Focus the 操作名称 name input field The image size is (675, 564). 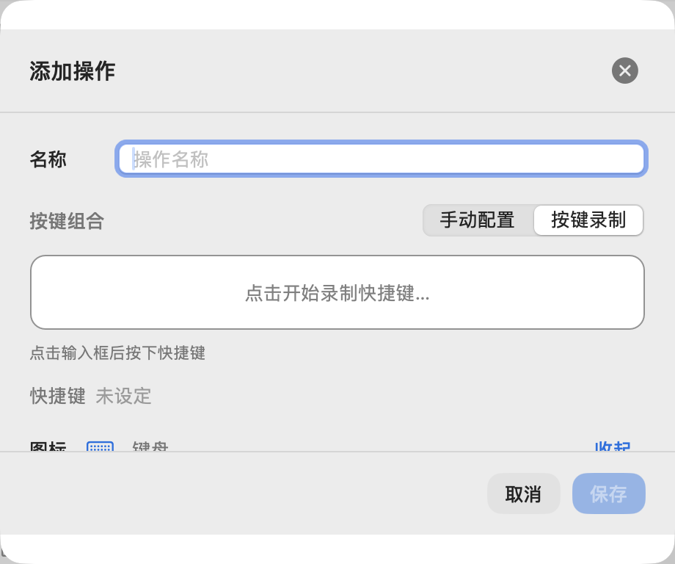(382, 159)
